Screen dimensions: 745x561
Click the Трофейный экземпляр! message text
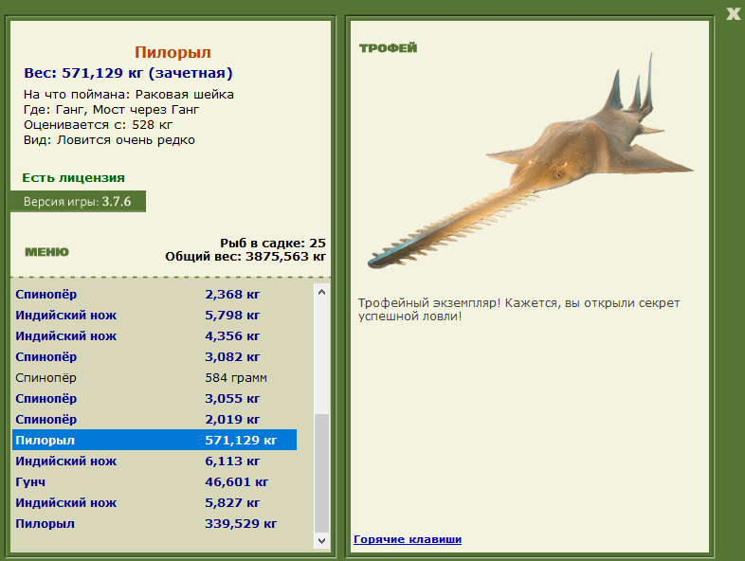pyautogui.click(x=518, y=309)
